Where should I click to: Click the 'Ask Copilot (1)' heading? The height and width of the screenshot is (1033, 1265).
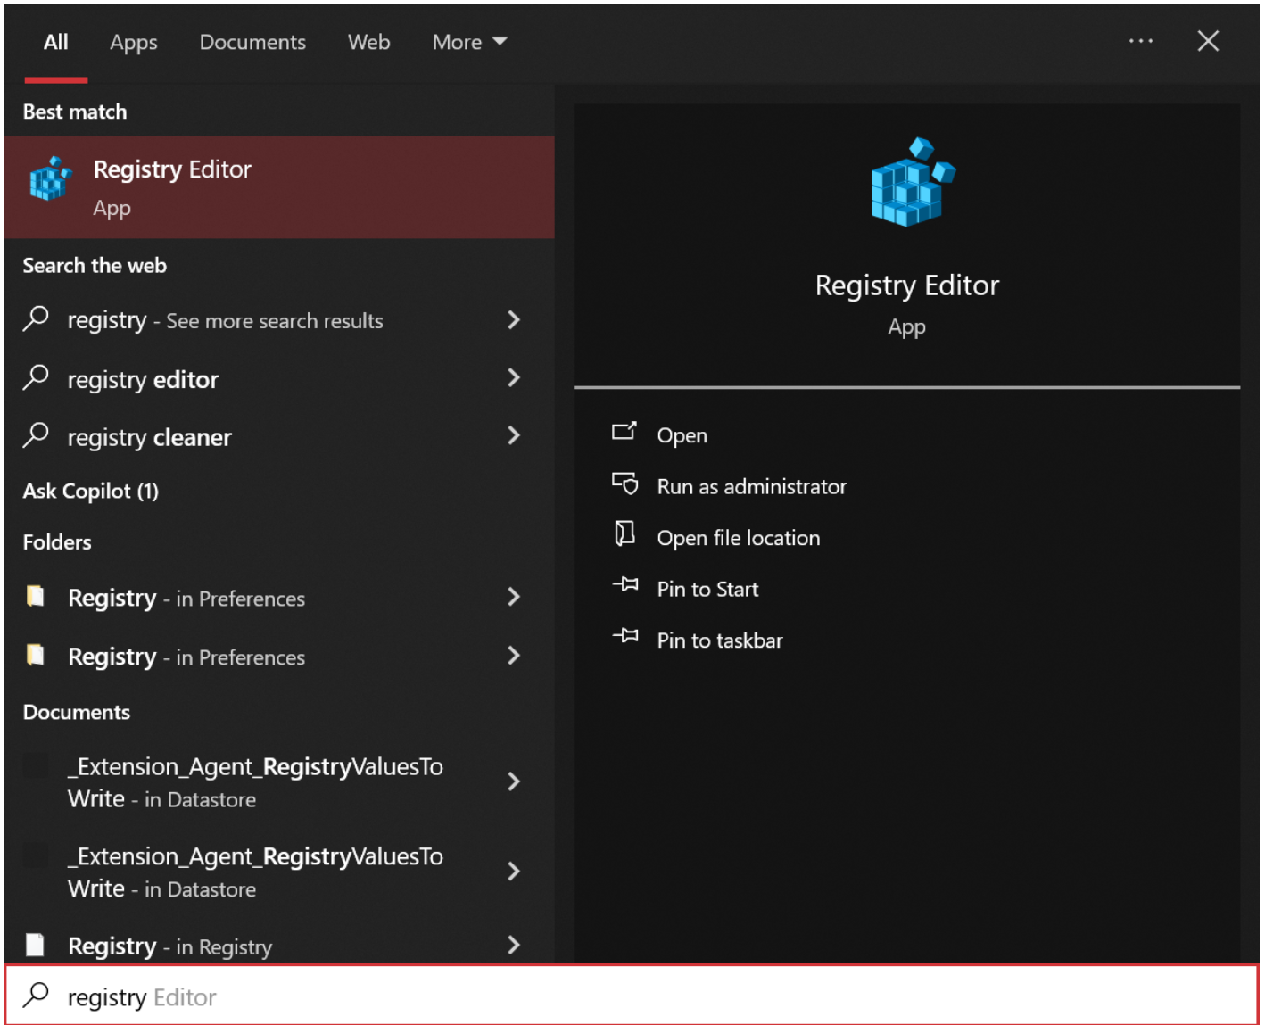coord(91,492)
